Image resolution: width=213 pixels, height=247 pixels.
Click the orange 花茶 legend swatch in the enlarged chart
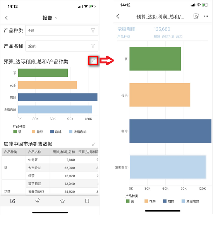pos(146,201)
